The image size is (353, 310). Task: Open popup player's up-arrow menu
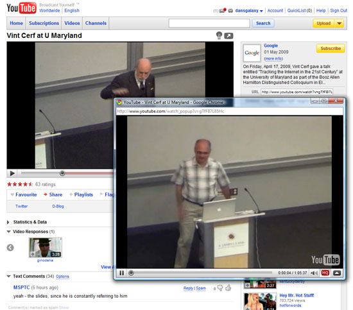(x=337, y=273)
